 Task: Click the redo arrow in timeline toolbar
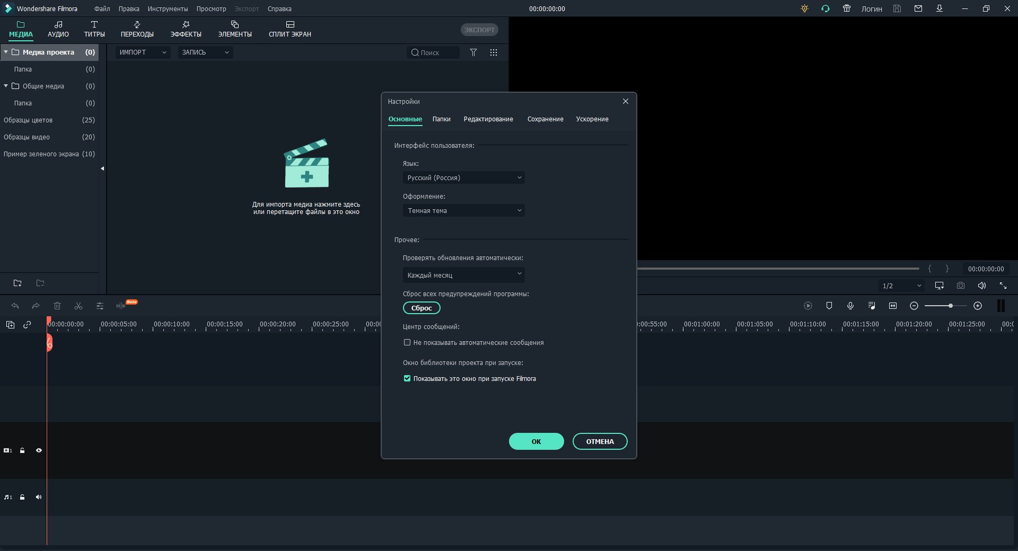coord(36,306)
